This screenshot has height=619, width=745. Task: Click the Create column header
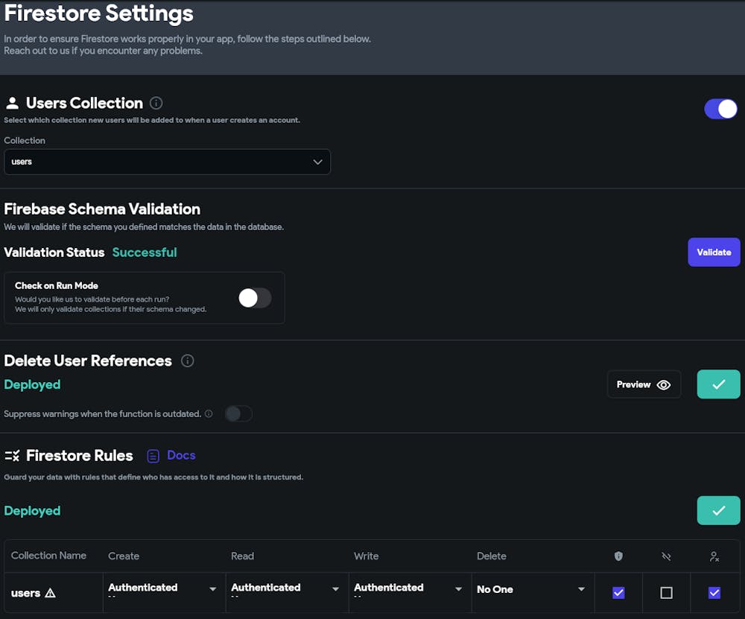pos(124,556)
